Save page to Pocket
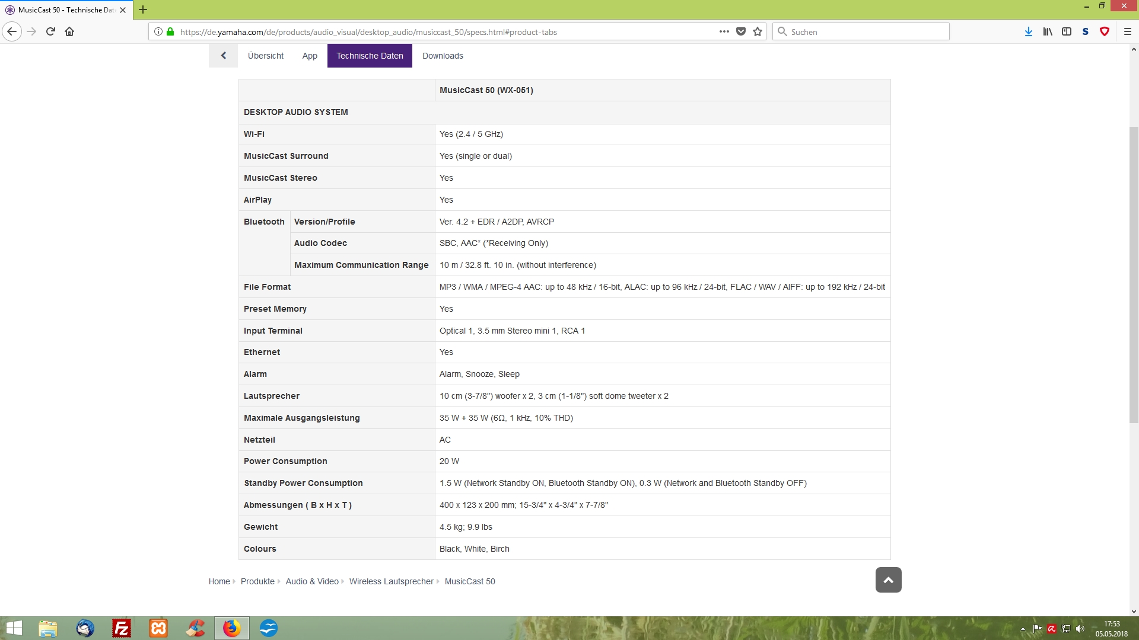Image resolution: width=1139 pixels, height=640 pixels. [x=741, y=31]
